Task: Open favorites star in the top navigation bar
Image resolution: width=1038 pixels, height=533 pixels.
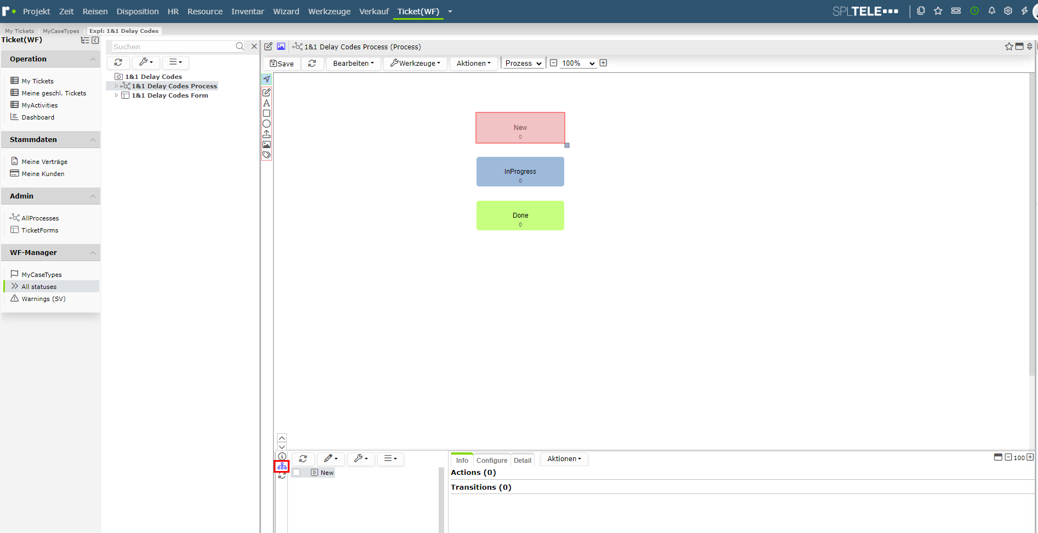Action: (x=938, y=11)
